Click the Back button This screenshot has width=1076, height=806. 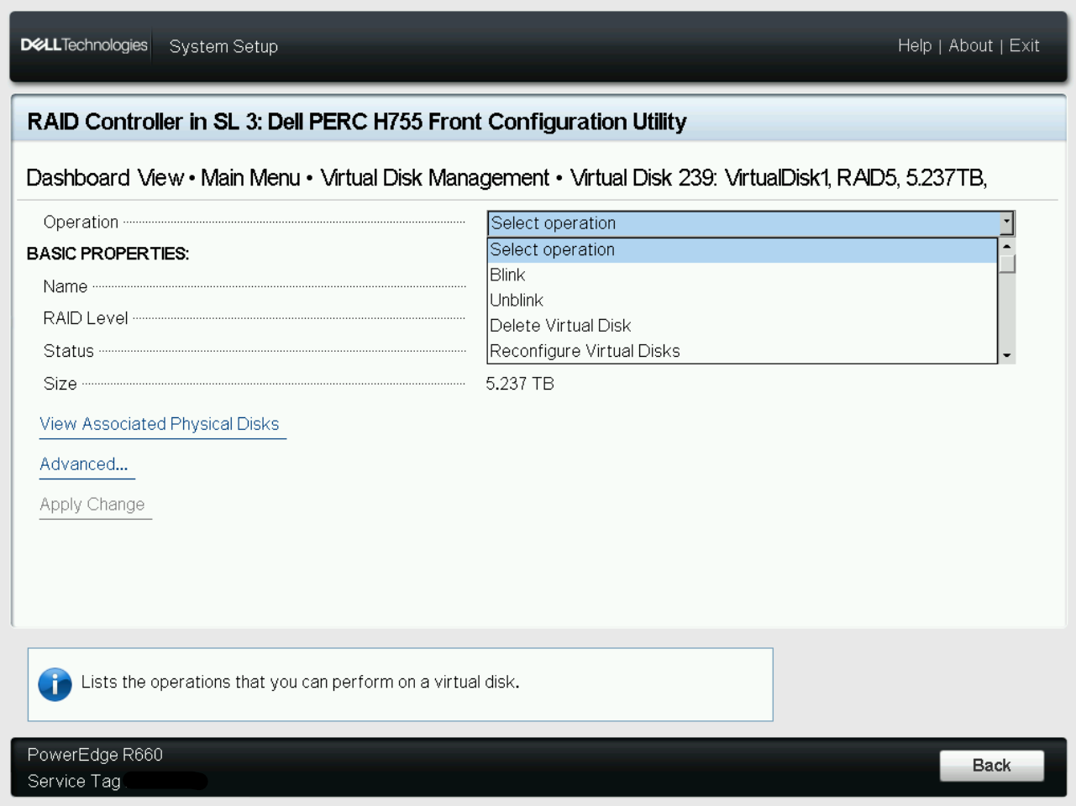coord(991,766)
